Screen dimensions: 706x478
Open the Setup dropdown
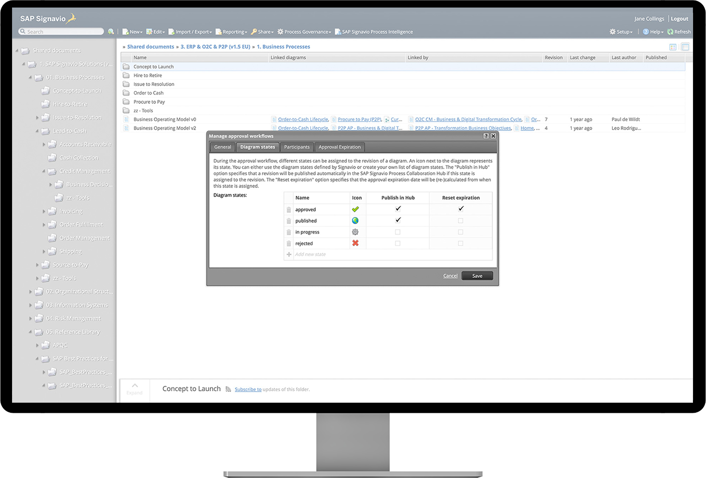coord(620,31)
